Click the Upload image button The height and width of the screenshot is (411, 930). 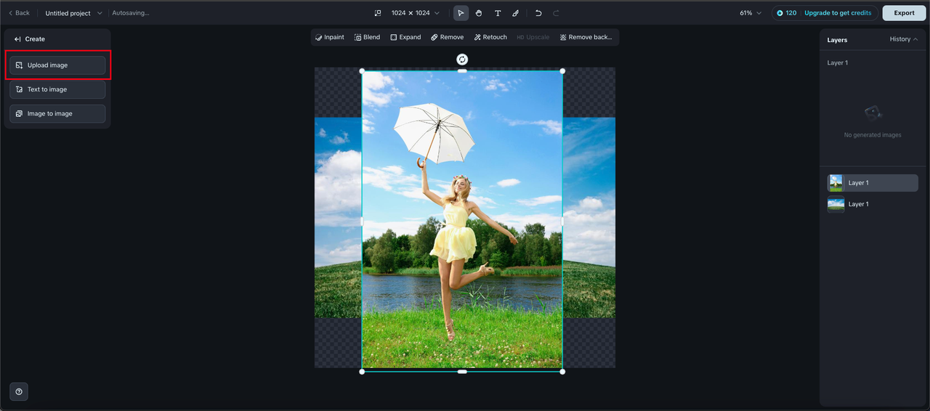coord(57,65)
